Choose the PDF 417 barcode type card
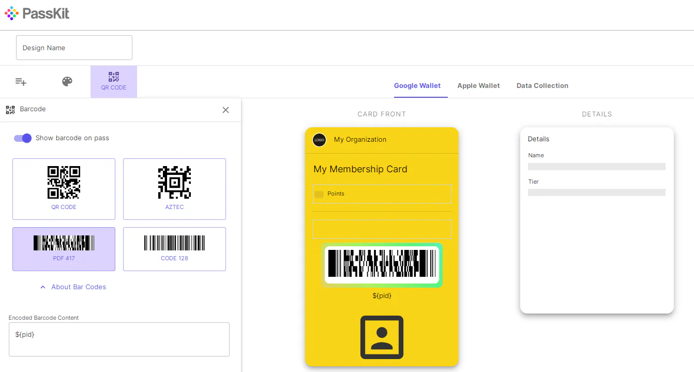Viewport: 694px width, 372px height. tap(64, 249)
